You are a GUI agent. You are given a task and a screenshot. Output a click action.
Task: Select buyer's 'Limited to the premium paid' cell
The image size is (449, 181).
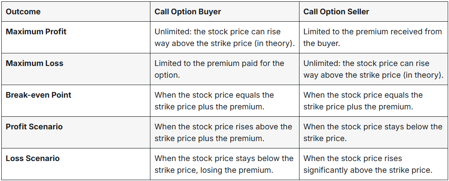click(x=219, y=69)
